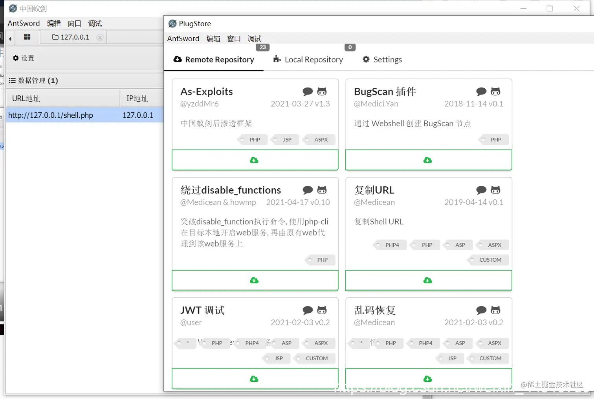Click the BugScan 插件 title
This screenshot has height=399, width=594.
click(385, 91)
